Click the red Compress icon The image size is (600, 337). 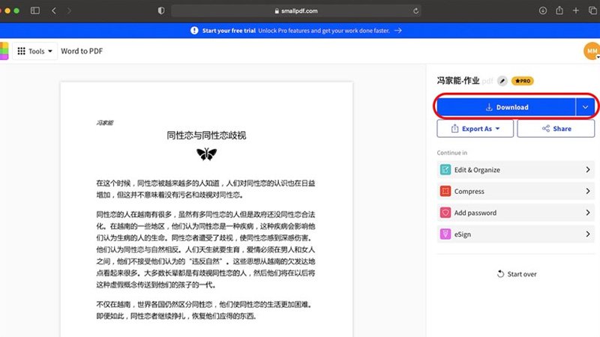tap(445, 191)
